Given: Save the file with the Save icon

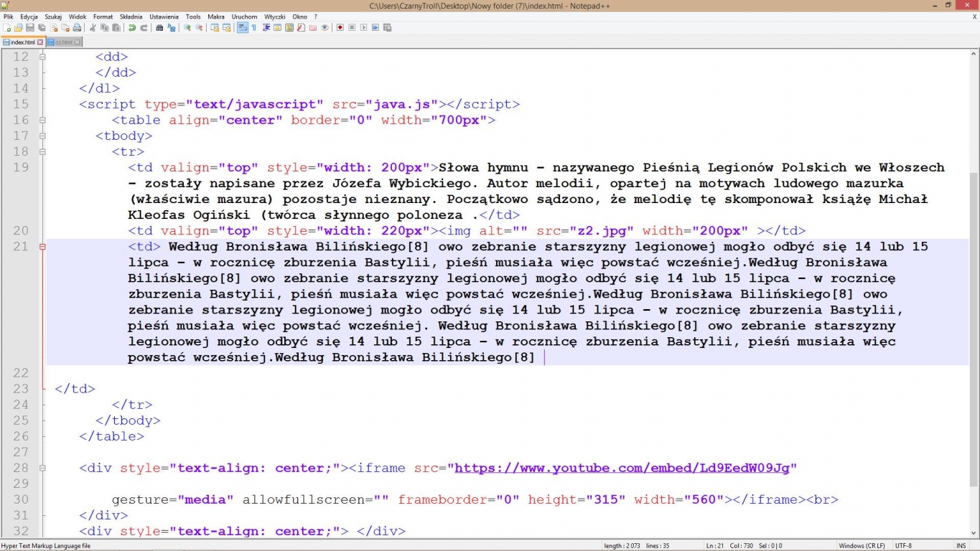Looking at the screenshot, I should click(30, 28).
